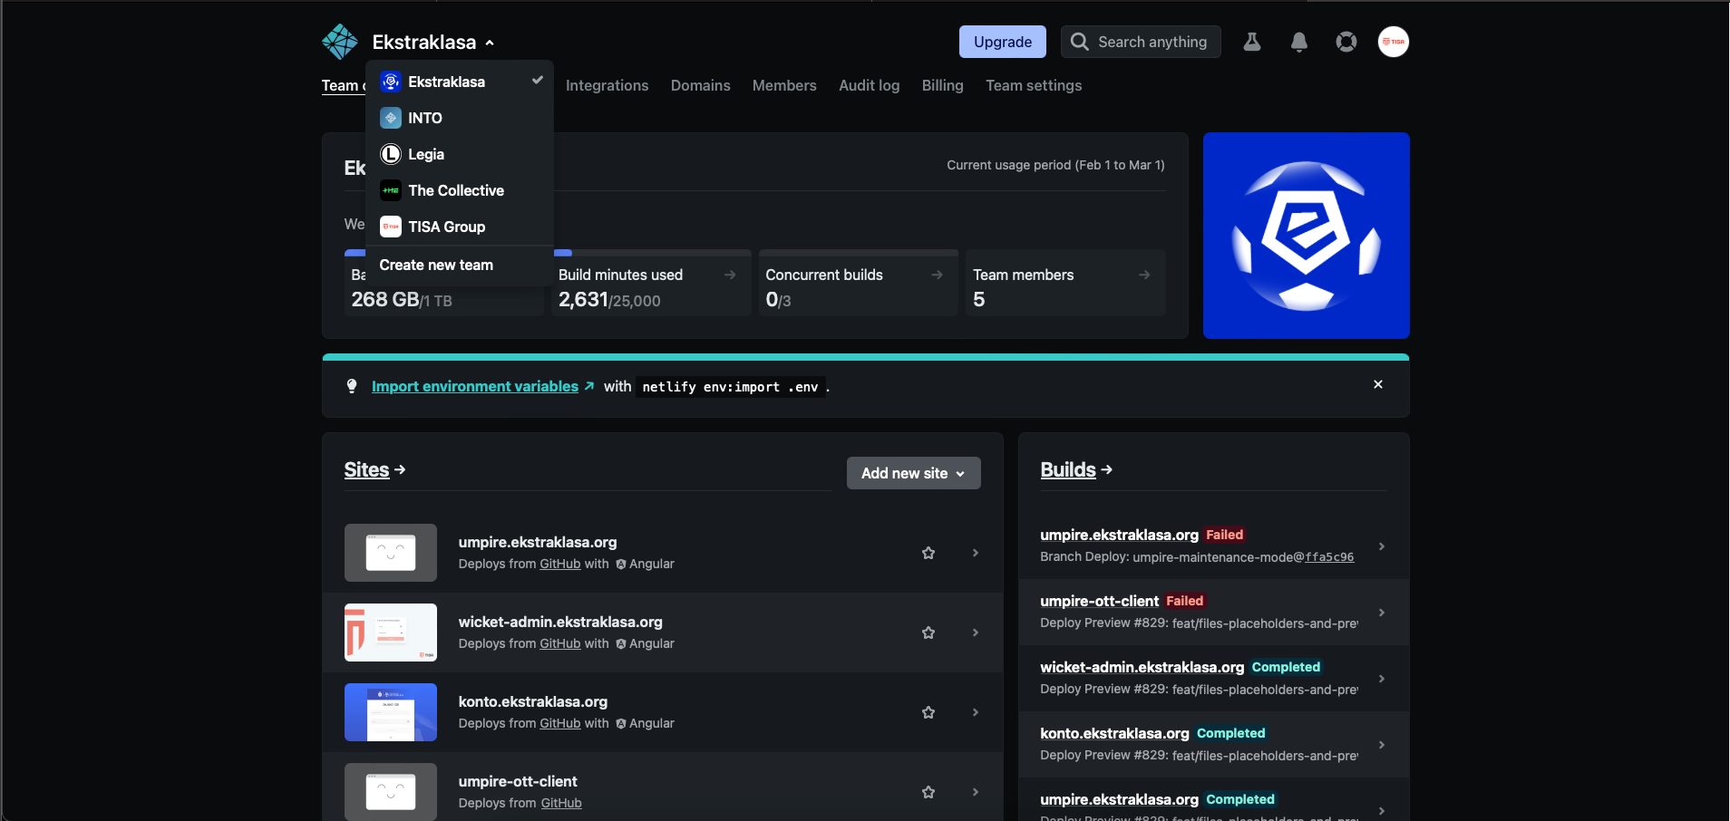Favorite umpire.ekstraklasa.org site star

(x=928, y=553)
